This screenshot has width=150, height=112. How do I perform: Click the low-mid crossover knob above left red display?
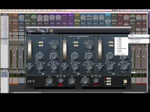[61, 81]
